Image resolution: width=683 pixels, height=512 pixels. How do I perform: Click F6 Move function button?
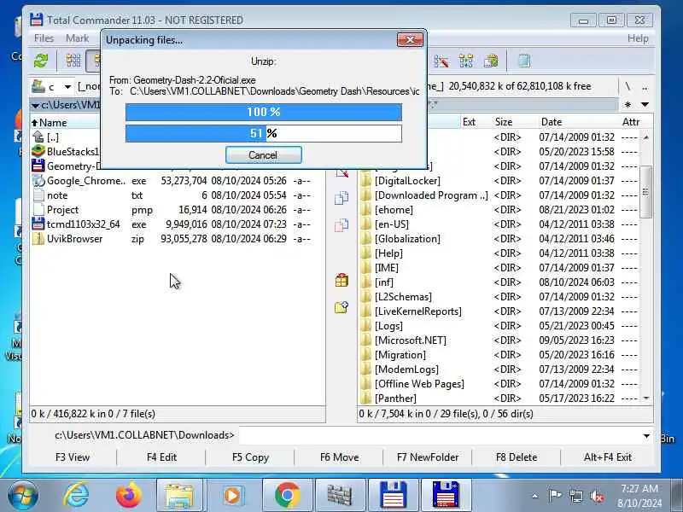pyautogui.click(x=339, y=457)
